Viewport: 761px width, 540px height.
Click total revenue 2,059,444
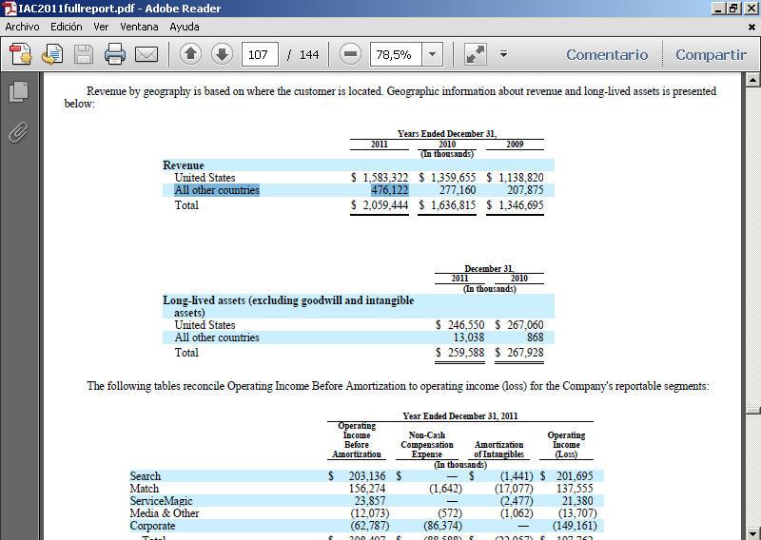click(x=385, y=205)
